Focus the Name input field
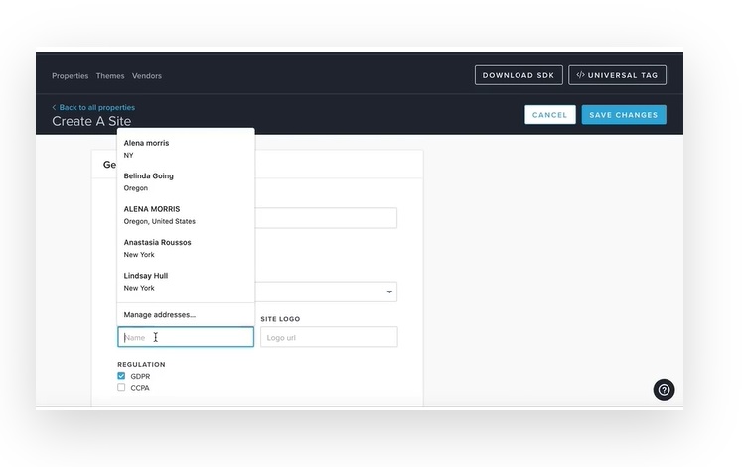This screenshot has width=742, height=467. [x=186, y=337]
